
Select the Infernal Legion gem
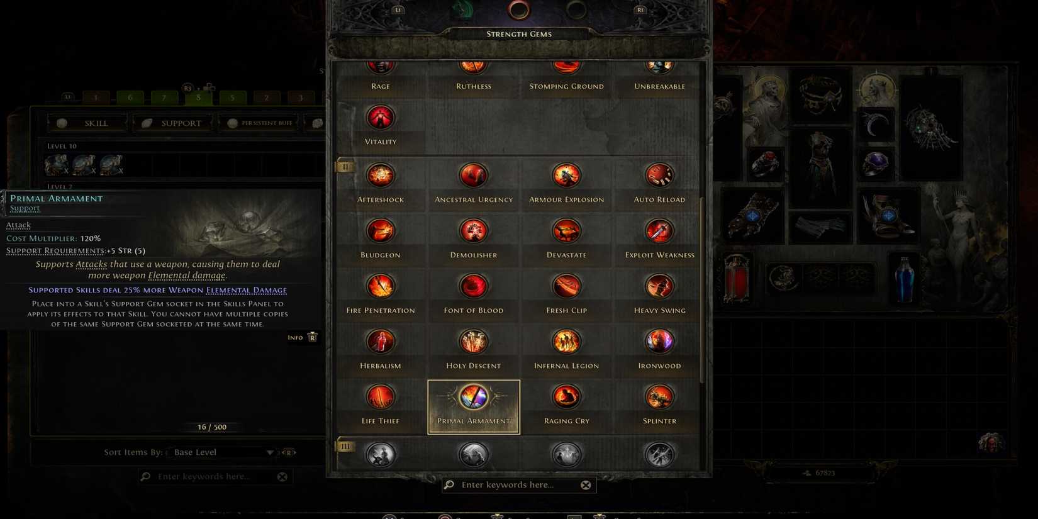tap(567, 350)
